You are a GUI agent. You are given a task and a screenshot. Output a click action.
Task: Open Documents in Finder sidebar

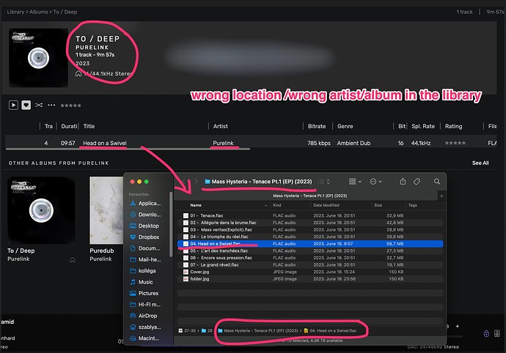(145, 248)
